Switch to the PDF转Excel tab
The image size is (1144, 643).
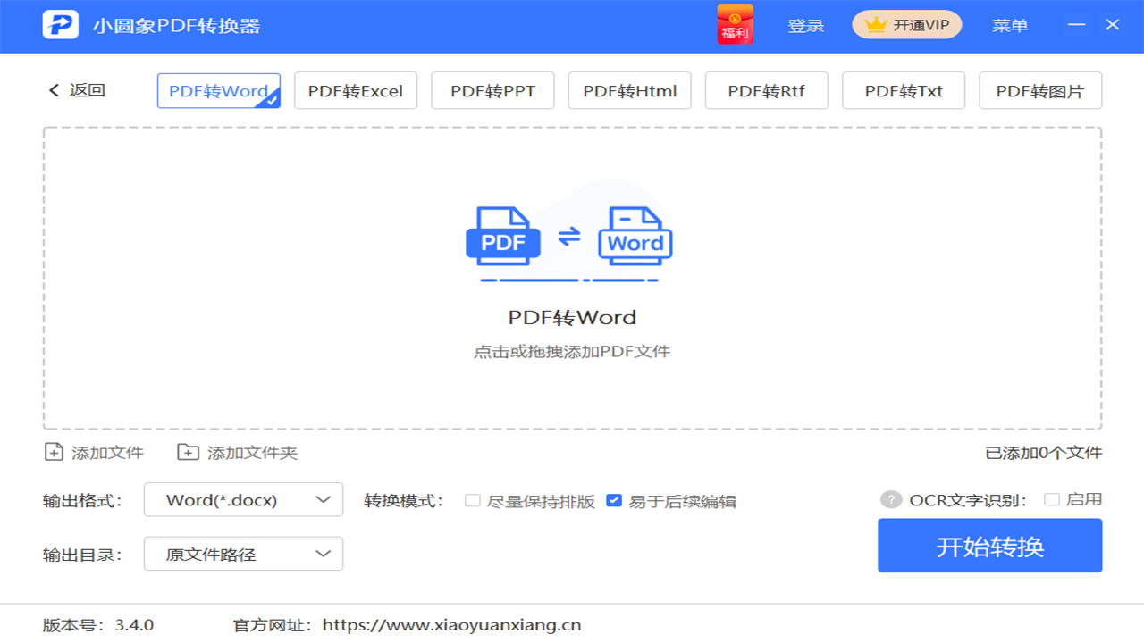point(356,89)
